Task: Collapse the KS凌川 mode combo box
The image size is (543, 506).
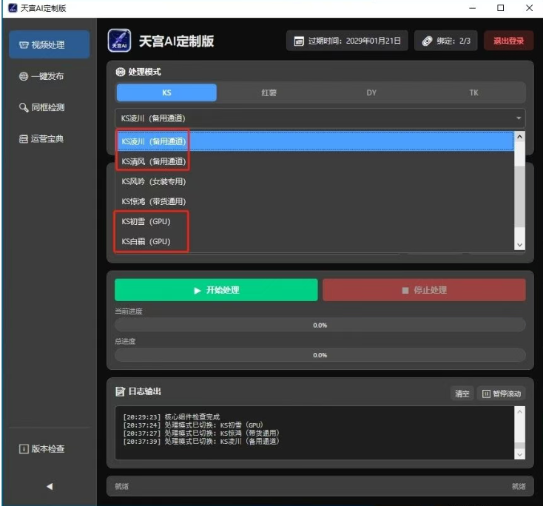Action: tap(320, 118)
